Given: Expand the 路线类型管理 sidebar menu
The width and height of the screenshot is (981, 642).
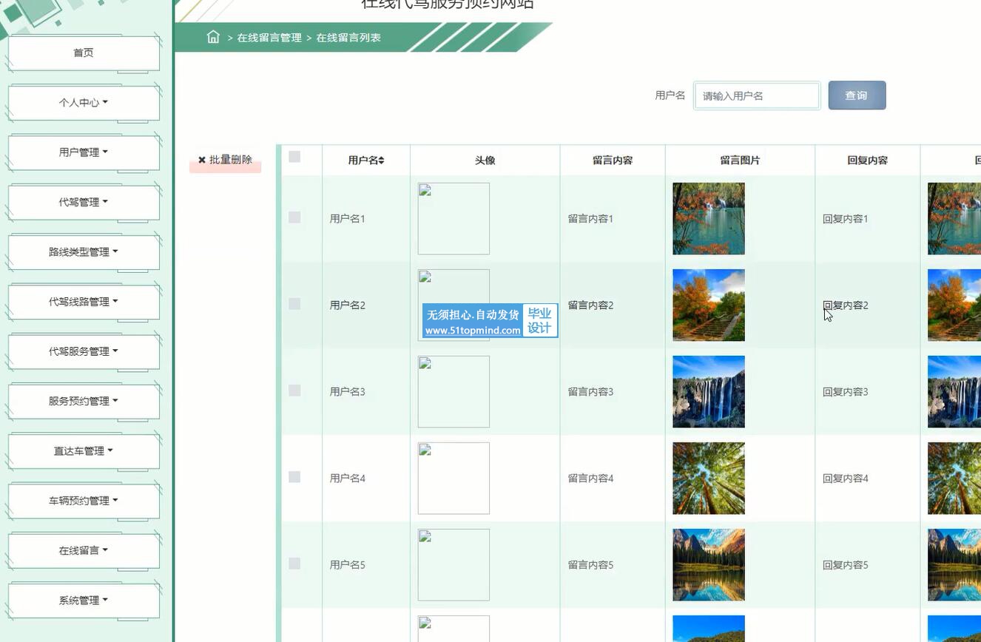Looking at the screenshot, I should click(x=84, y=252).
